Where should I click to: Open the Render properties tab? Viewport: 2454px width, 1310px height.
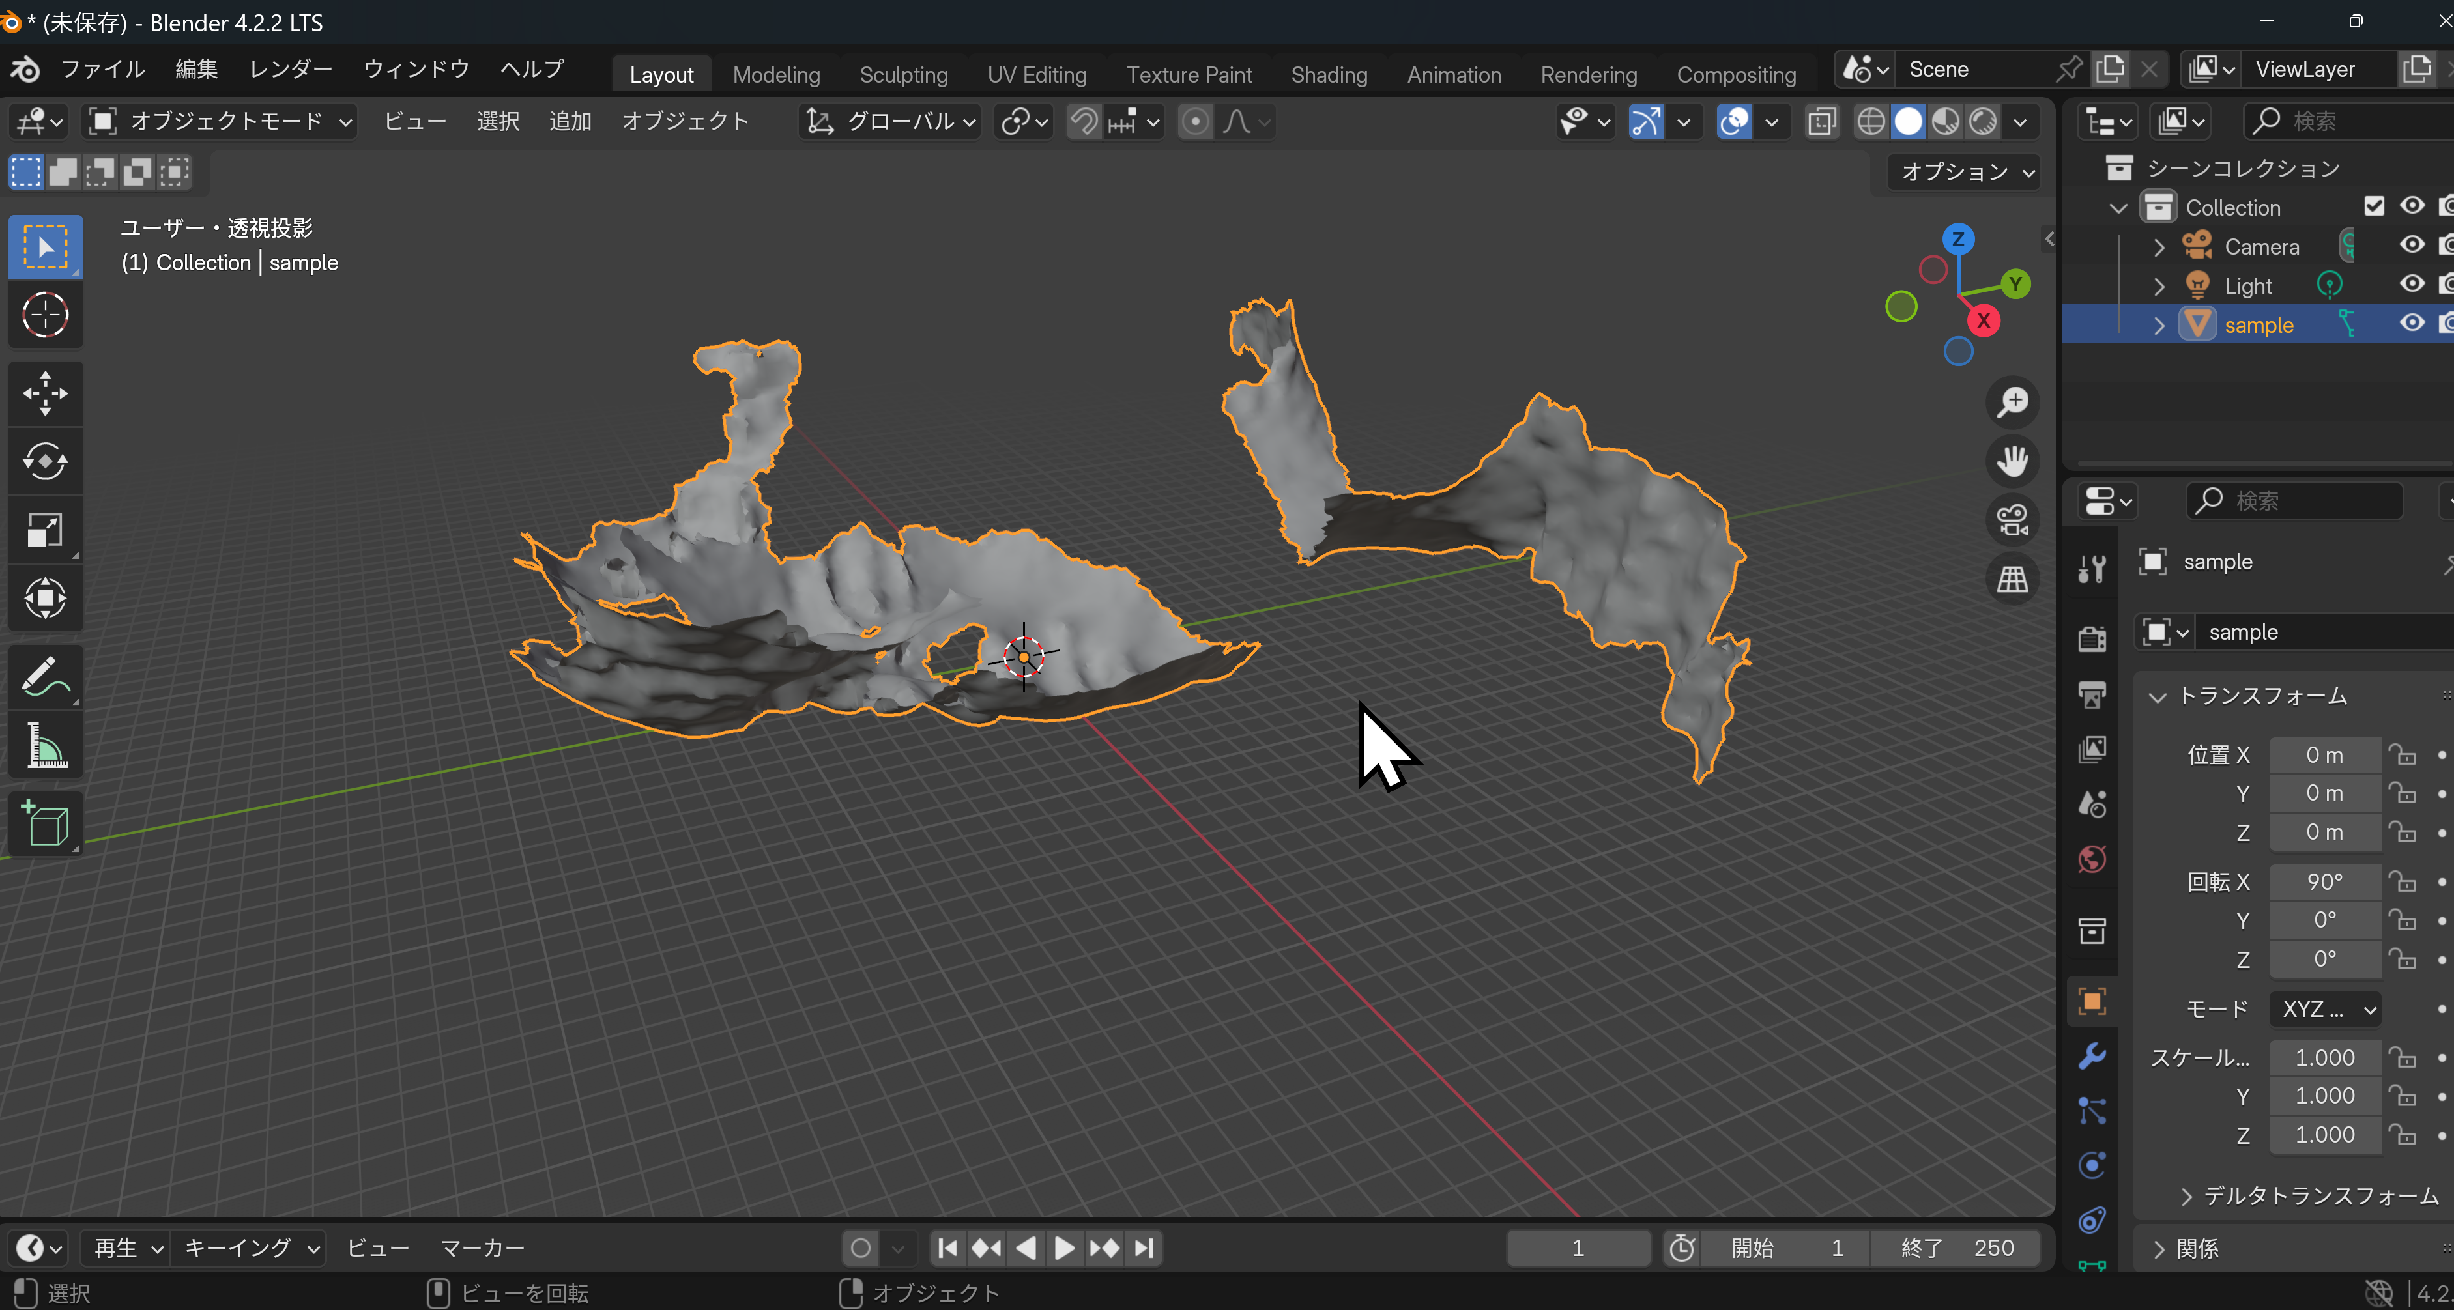pyautogui.click(x=2092, y=638)
